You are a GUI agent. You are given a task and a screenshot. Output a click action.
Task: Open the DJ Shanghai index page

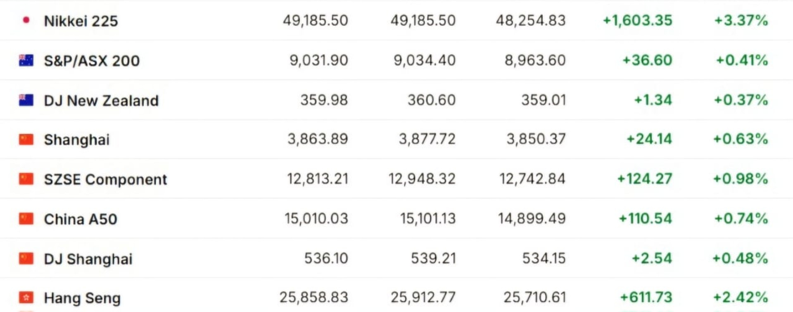[x=88, y=259]
